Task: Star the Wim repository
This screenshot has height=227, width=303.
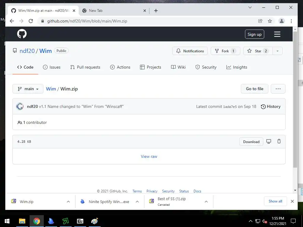Action: tap(258, 51)
